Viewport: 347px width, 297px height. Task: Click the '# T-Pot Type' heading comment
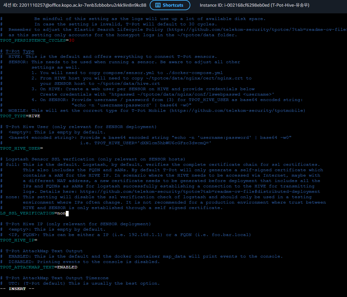[17, 51]
